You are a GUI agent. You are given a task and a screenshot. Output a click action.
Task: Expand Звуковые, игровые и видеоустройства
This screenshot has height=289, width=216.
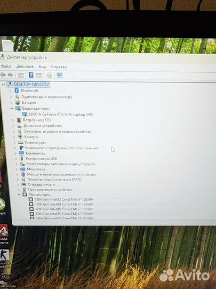point(13,132)
